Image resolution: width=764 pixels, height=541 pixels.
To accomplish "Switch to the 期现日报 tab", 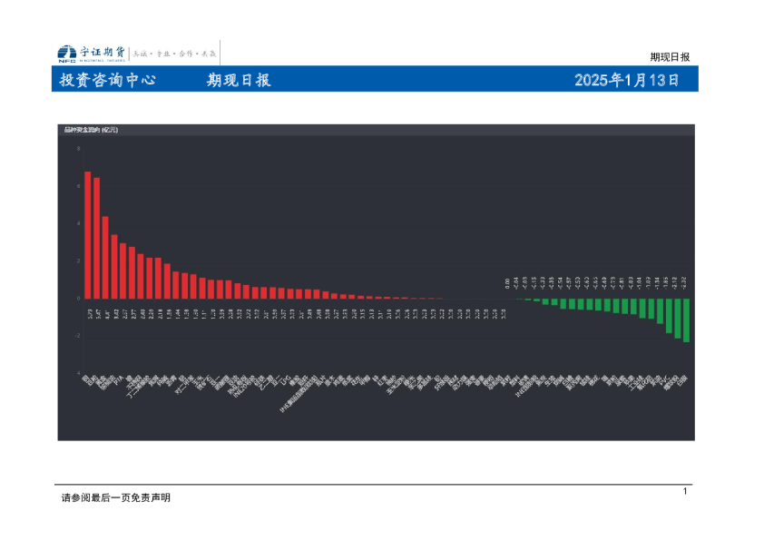I will tap(240, 80).
